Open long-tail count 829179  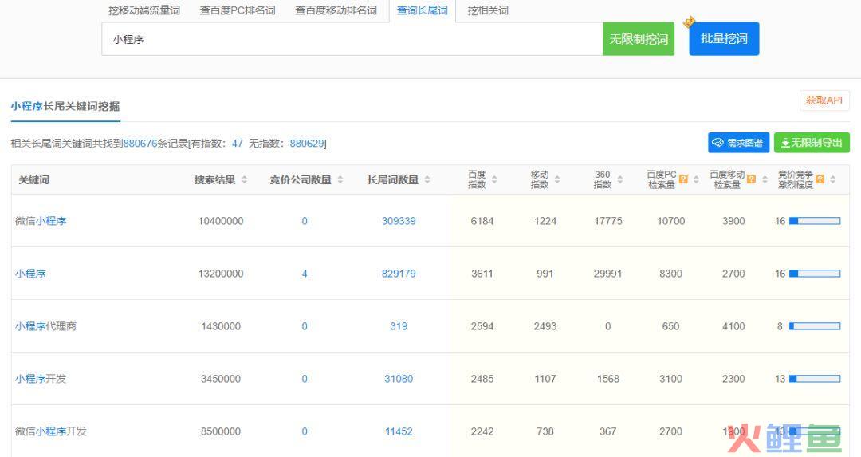coord(399,274)
